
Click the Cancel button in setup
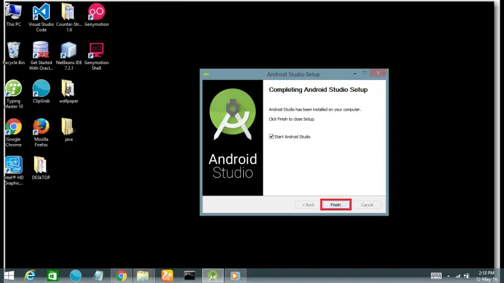tap(367, 205)
